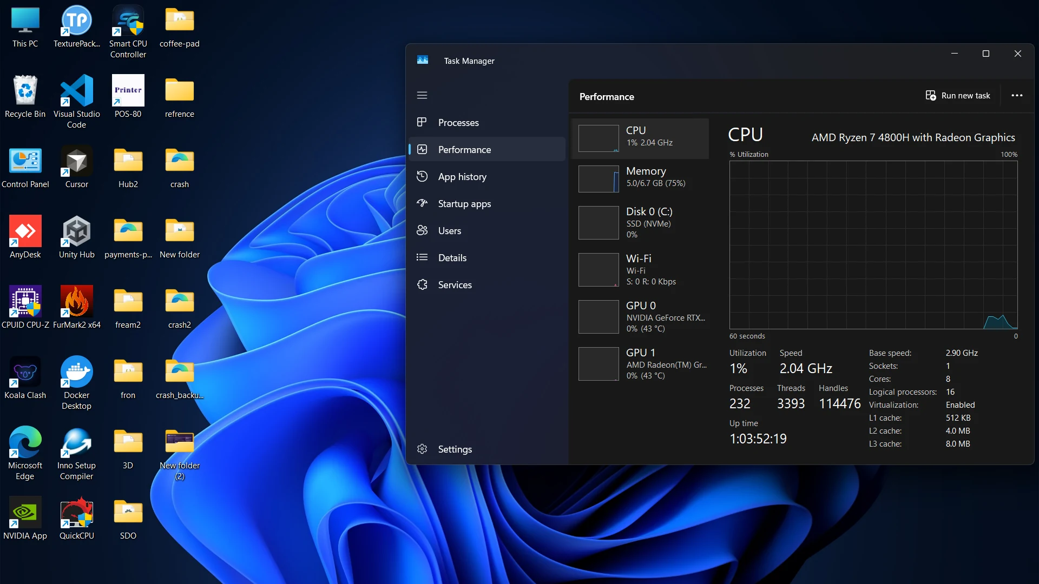Select the Docker Desktop shortcut
The width and height of the screenshot is (1039, 584).
tap(76, 384)
